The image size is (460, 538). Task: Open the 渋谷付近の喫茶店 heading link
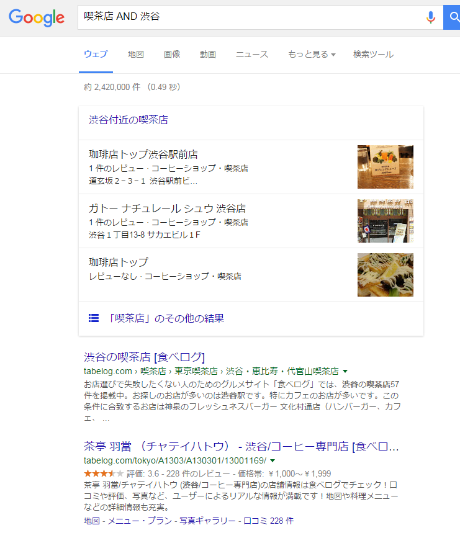[129, 120]
